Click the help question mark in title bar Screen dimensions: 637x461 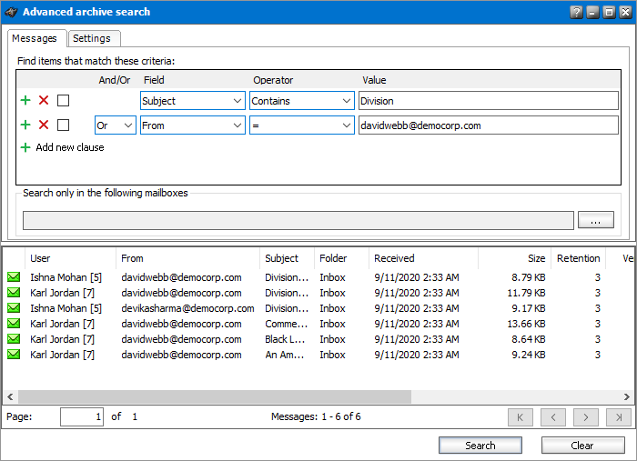point(576,13)
